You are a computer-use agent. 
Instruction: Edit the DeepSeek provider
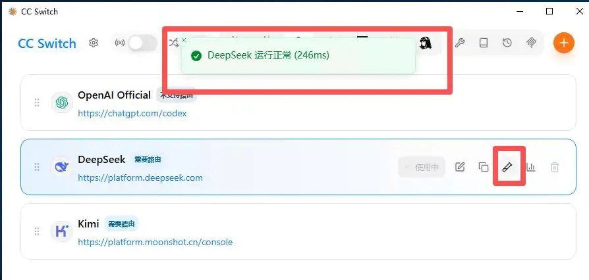[460, 167]
